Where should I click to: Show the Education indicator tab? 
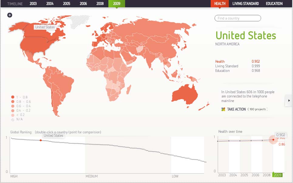[274, 4]
